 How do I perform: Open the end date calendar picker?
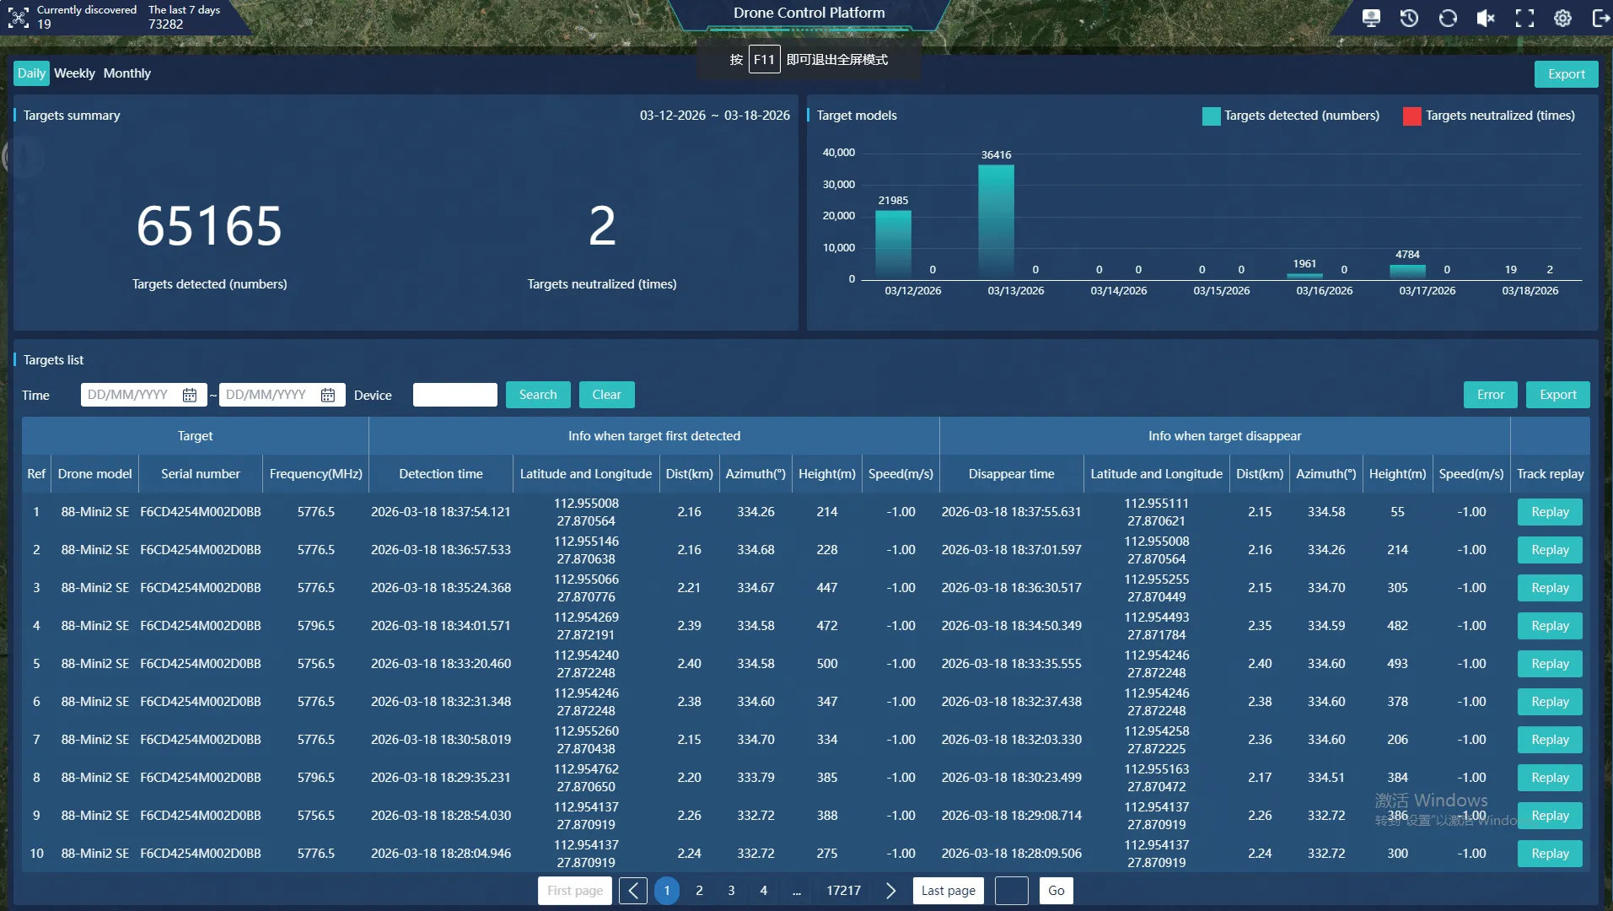(x=328, y=395)
